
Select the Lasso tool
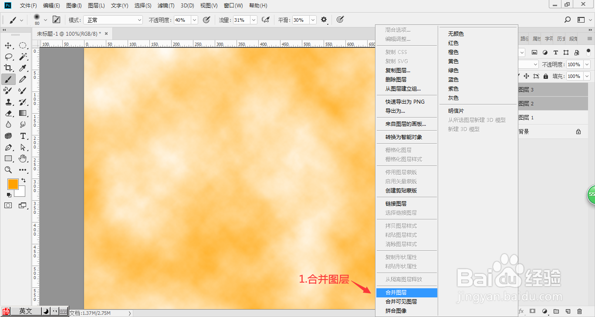point(8,57)
